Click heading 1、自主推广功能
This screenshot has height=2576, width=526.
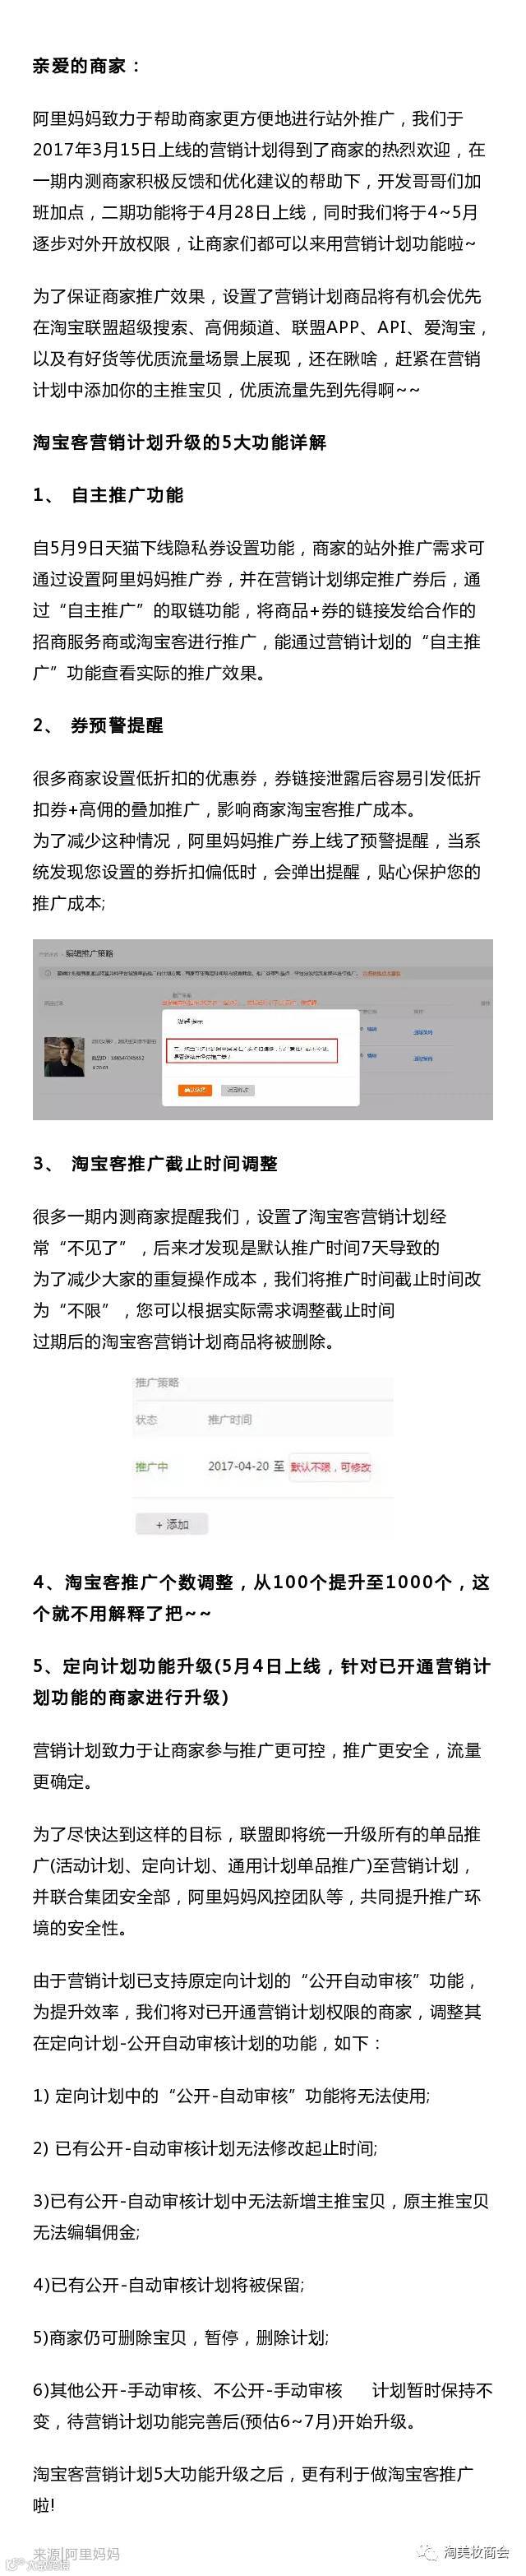tap(108, 495)
